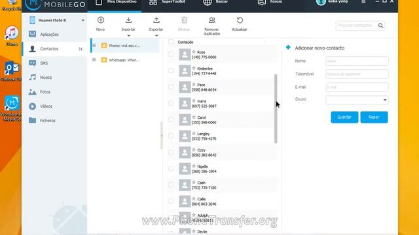Click the Music desktop icon

12,36
